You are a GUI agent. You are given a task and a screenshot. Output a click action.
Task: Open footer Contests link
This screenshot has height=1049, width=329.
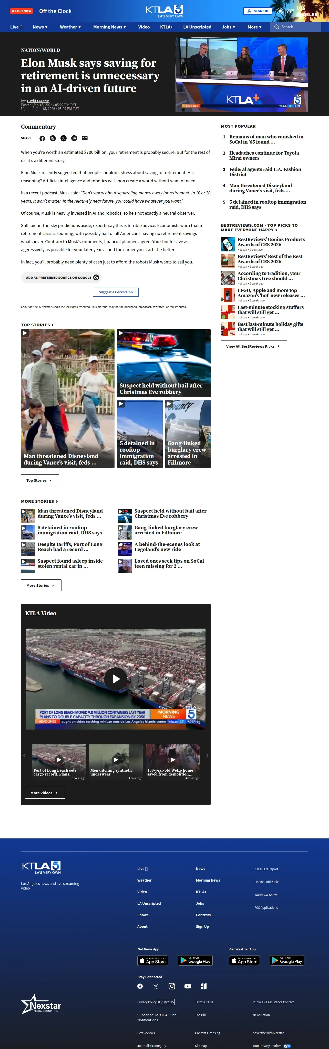(203, 915)
